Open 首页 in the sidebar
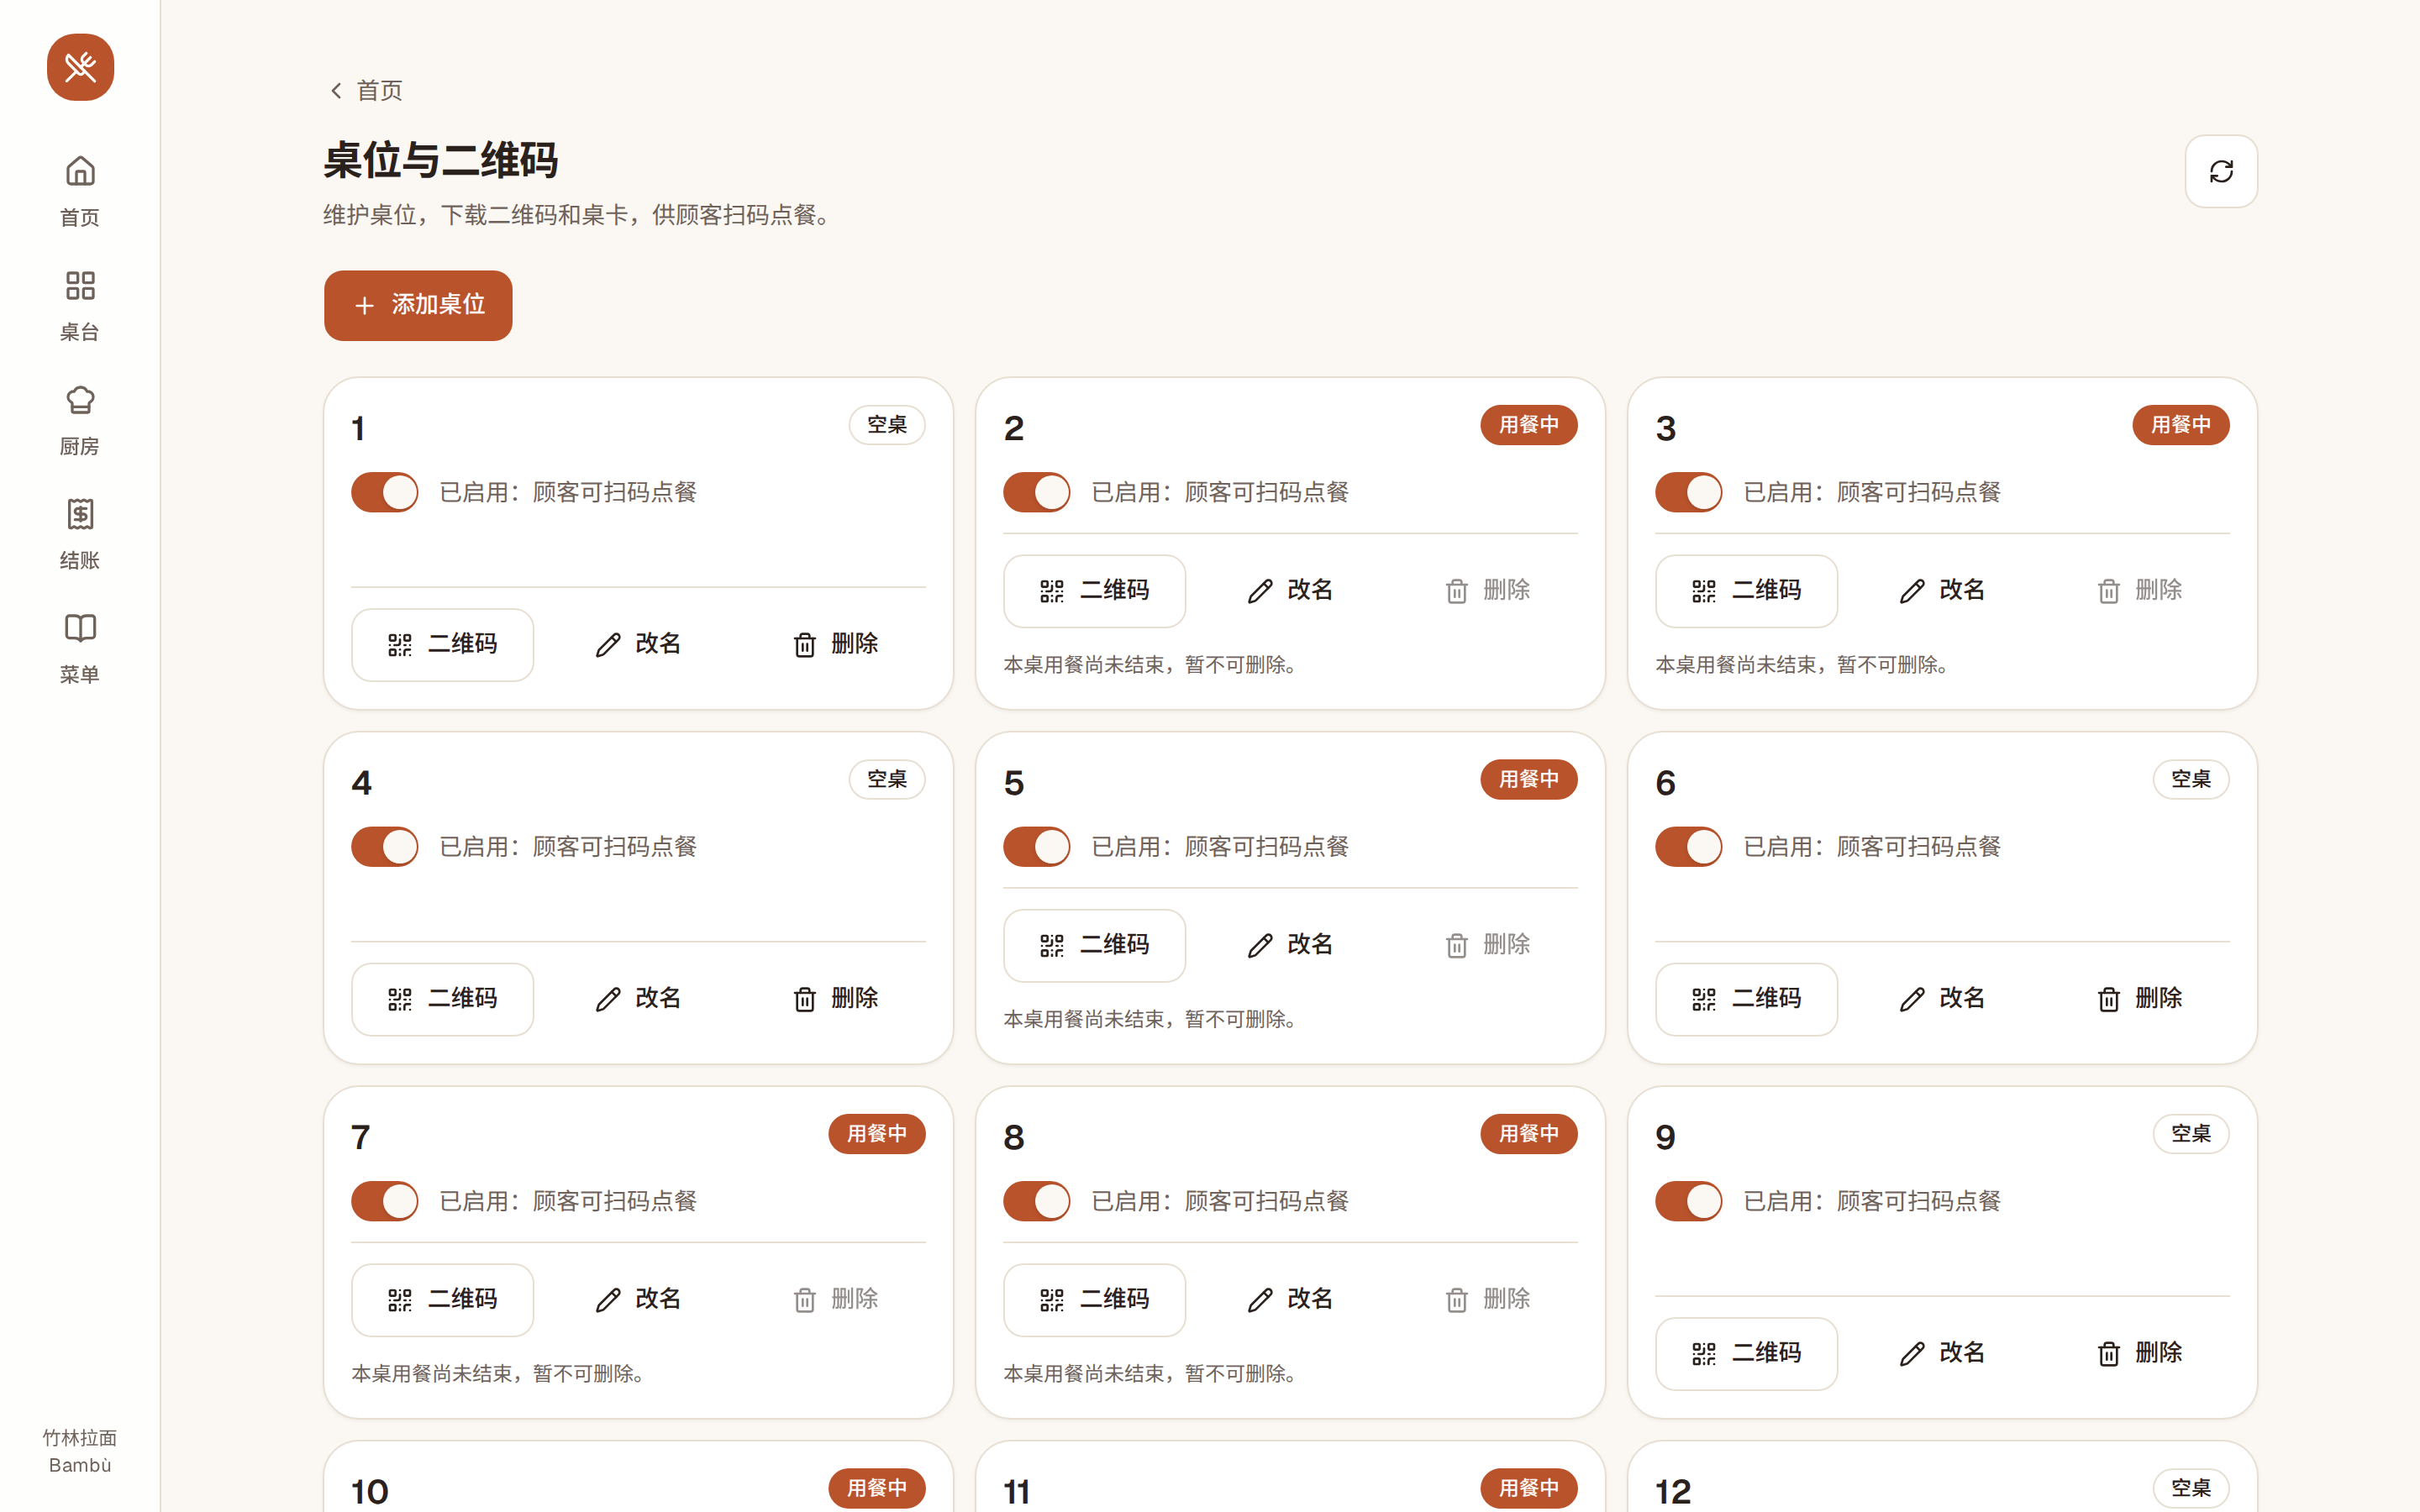Image resolution: width=2420 pixels, height=1512 pixels. [80, 190]
